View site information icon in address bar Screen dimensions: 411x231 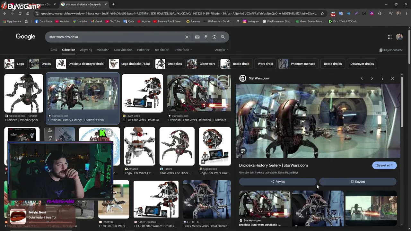pos(37,13)
